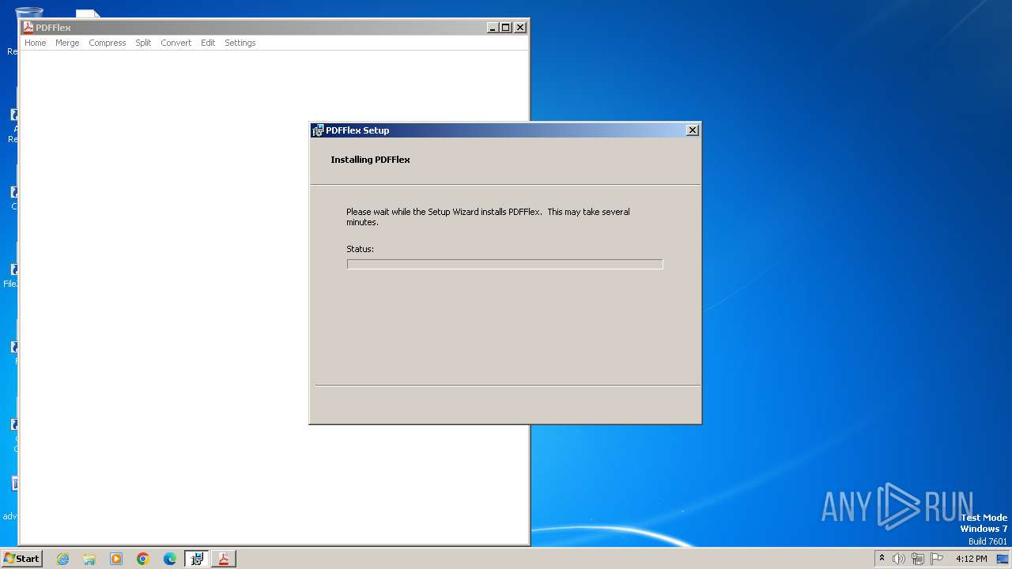Open the Windows Start menu

coord(21,558)
